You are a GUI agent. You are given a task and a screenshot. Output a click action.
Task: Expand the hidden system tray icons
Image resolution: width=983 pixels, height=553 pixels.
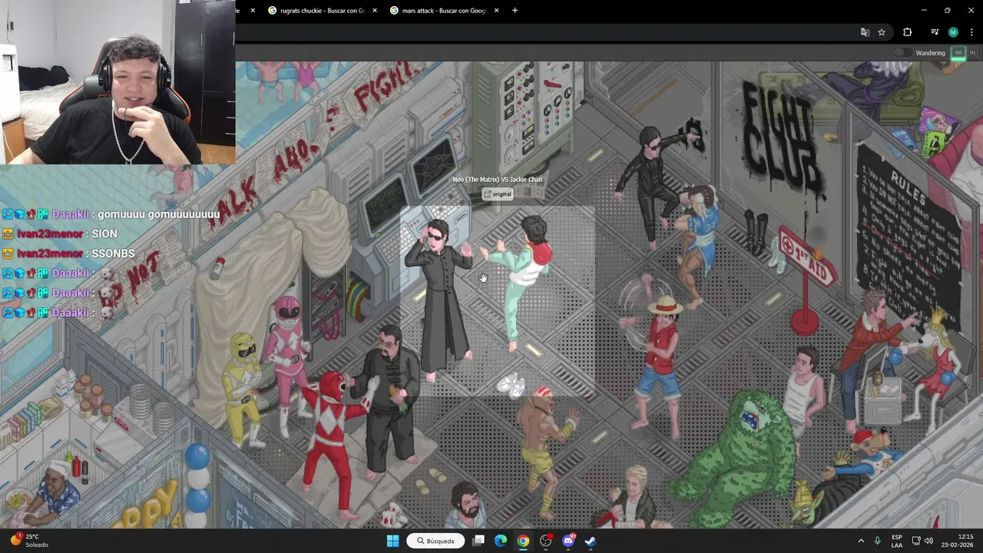860,541
